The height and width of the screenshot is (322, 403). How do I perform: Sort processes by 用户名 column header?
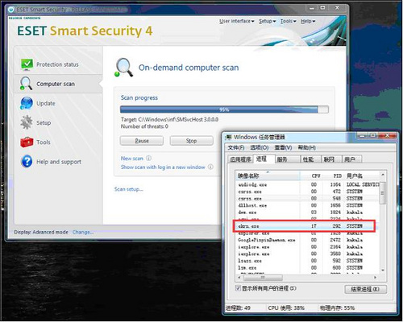pos(362,175)
